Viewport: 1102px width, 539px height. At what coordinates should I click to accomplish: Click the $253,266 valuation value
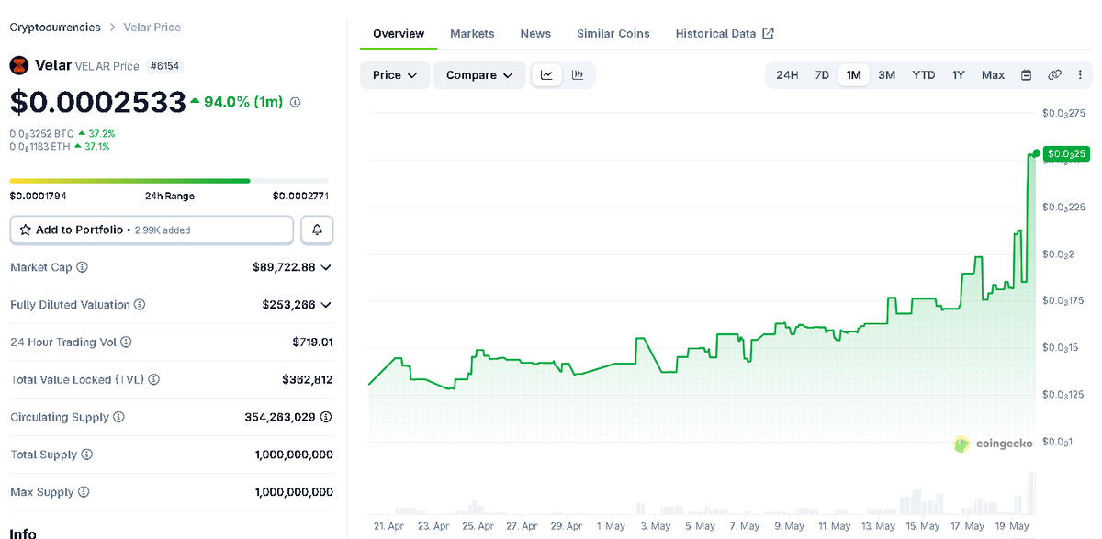tap(288, 305)
